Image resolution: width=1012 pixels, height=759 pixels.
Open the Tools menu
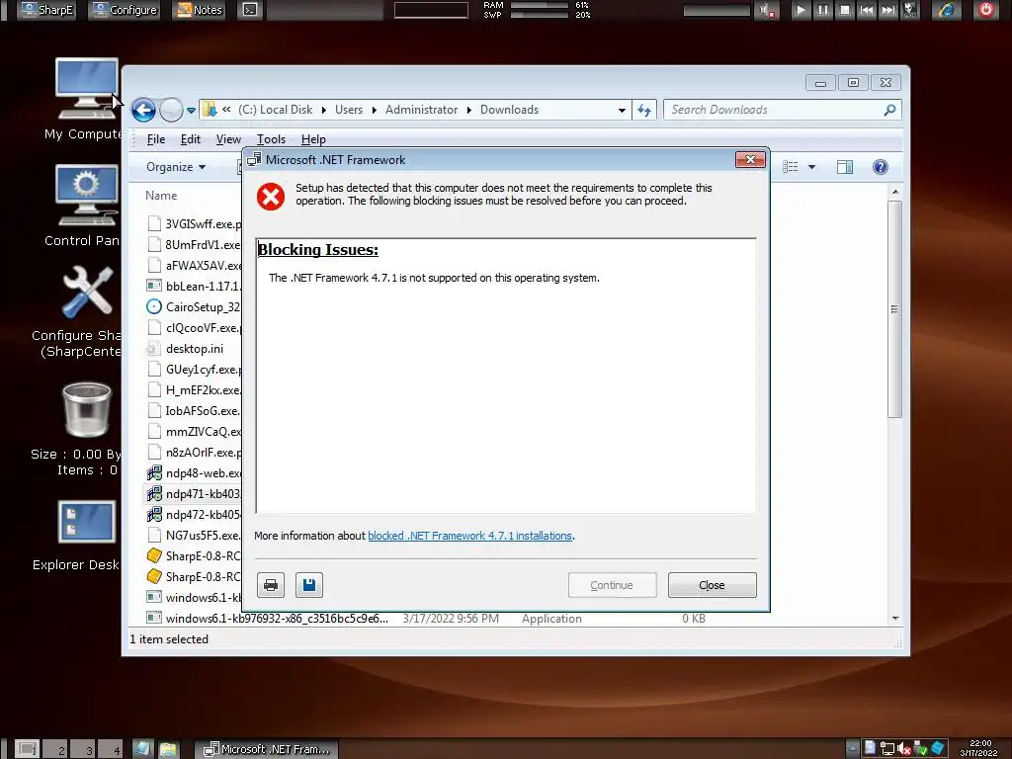click(x=271, y=139)
